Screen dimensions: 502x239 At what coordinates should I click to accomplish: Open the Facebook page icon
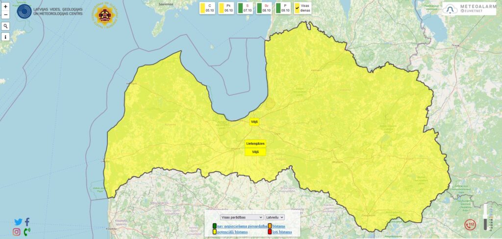click(x=27, y=222)
